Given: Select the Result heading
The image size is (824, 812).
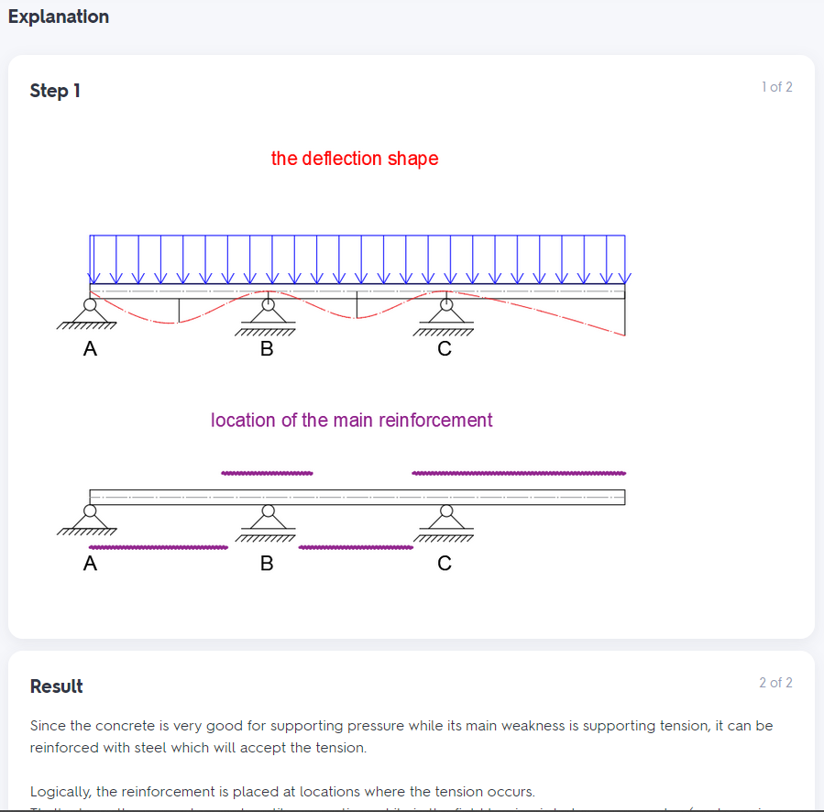Looking at the screenshot, I should tap(56, 686).
